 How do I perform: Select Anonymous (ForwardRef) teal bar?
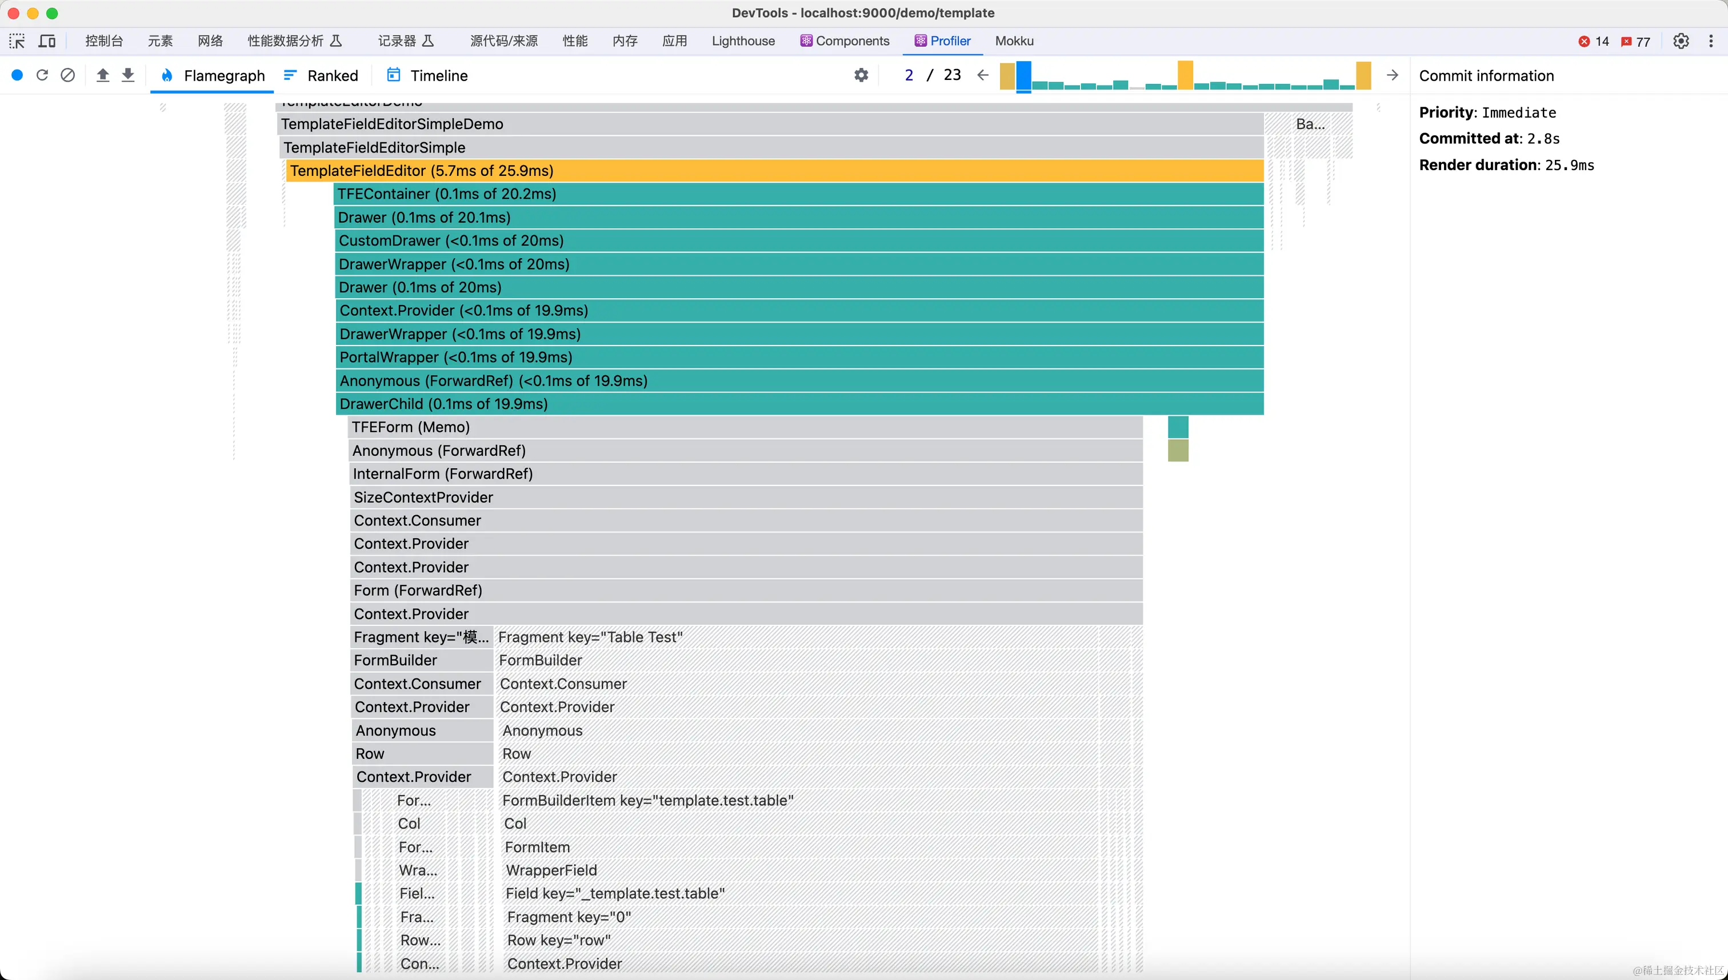coord(800,381)
